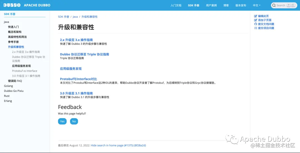The image size is (300, 153).
Task: Click the text Was this page helpful?
Action: pos(72,113)
